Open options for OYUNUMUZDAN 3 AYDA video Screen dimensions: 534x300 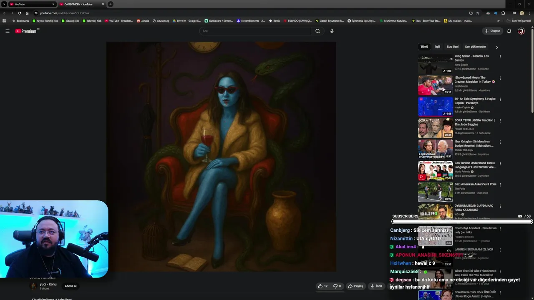click(x=500, y=206)
